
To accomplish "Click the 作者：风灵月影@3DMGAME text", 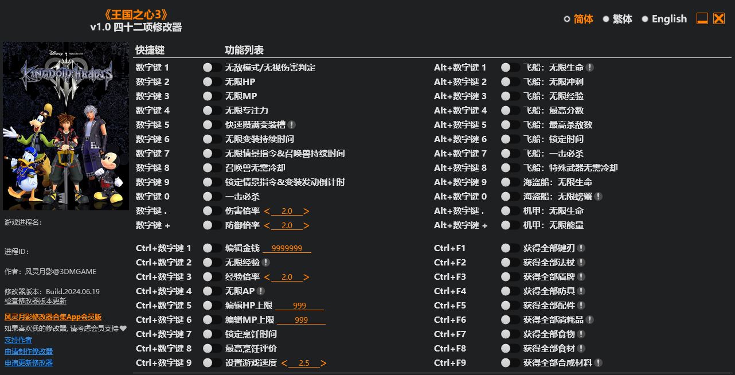I will click(50, 272).
